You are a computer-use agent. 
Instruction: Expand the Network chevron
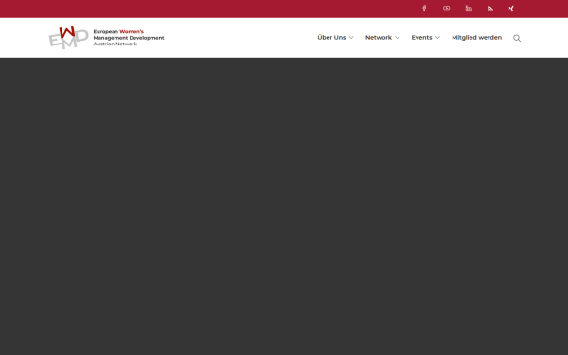(x=398, y=38)
